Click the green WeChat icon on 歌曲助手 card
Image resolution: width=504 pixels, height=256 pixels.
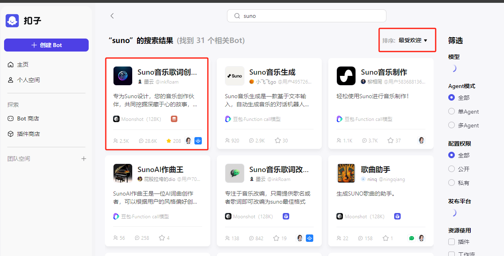412,238
